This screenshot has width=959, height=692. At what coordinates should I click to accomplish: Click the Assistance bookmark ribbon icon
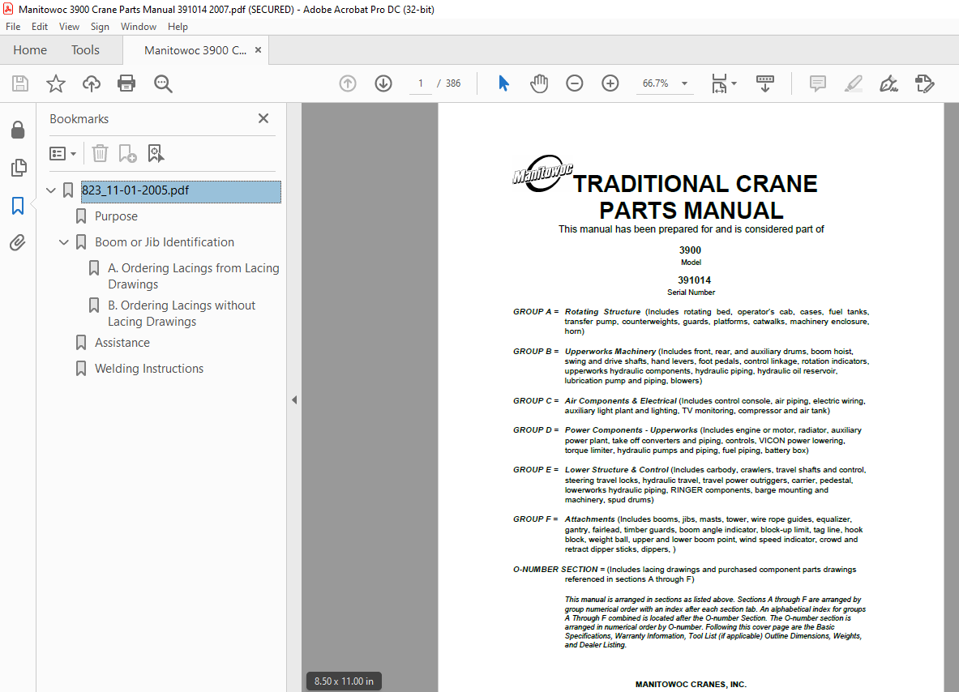81,342
